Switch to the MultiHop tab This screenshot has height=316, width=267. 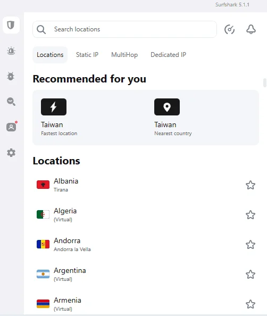[x=124, y=55]
